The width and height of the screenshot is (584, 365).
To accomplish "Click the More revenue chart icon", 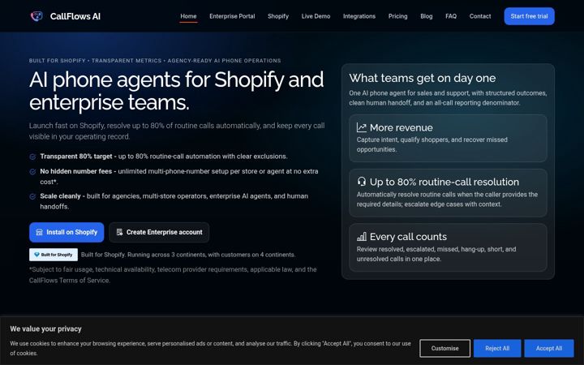I will (361, 127).
